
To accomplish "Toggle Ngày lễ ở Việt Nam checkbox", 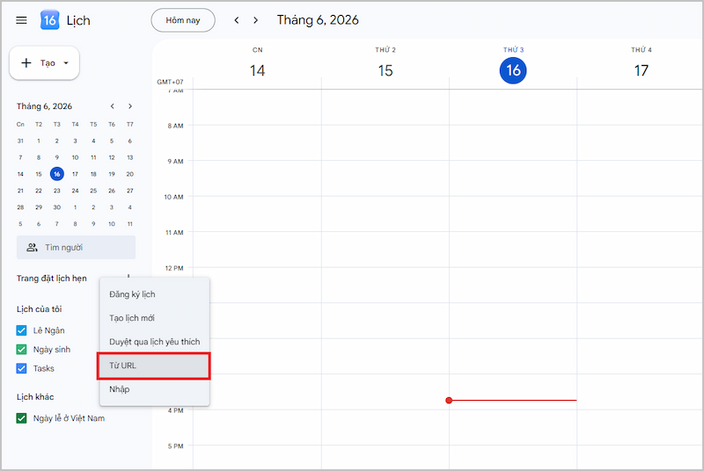I will [21, 418].
